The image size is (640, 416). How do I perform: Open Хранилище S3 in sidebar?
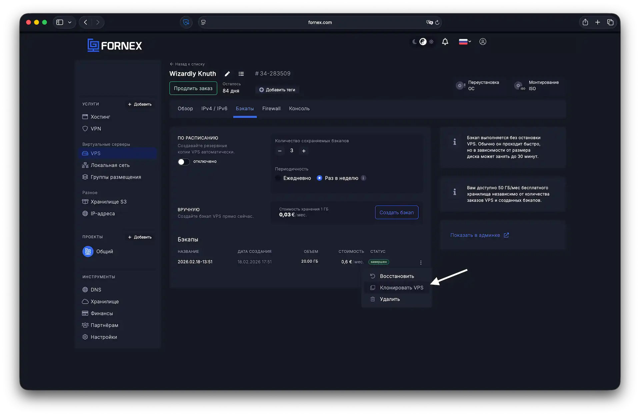[x=108, y=202]
